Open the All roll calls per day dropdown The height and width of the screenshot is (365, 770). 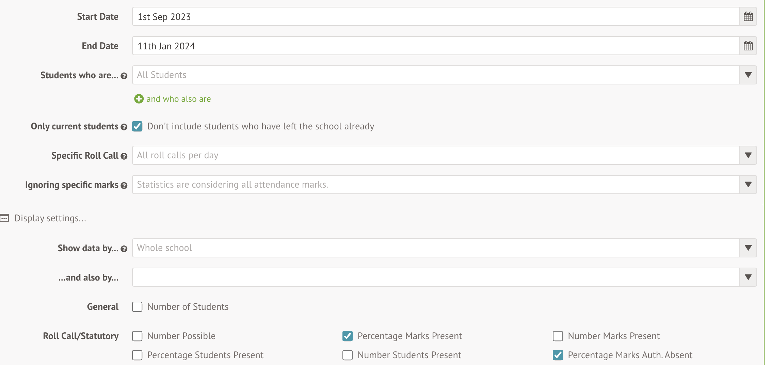pos(748,156)
